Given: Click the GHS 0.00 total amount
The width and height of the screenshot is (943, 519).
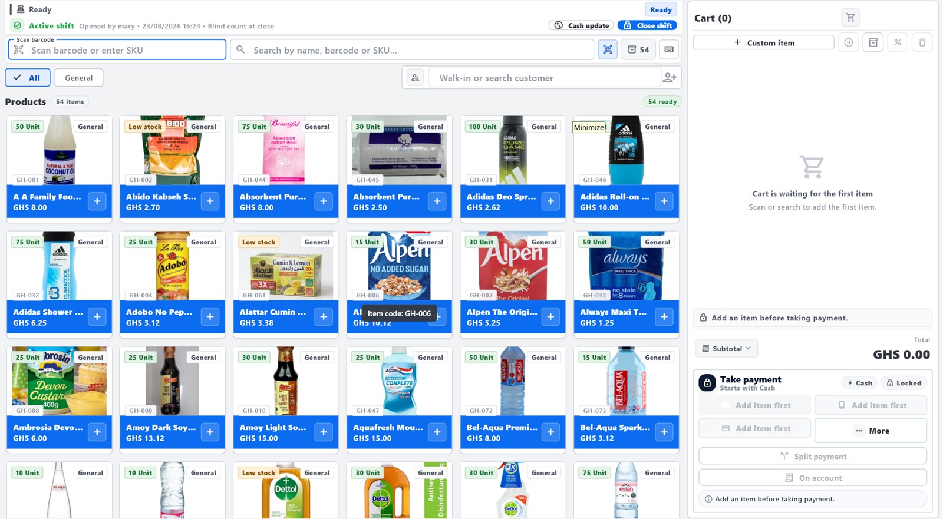Looking at the screenshot, I should pyautogui.click(x=902, y=355).
